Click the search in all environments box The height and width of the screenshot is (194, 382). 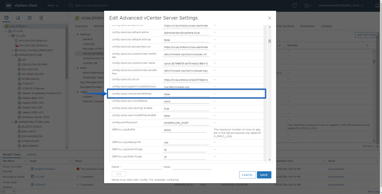tap(91, 5)
